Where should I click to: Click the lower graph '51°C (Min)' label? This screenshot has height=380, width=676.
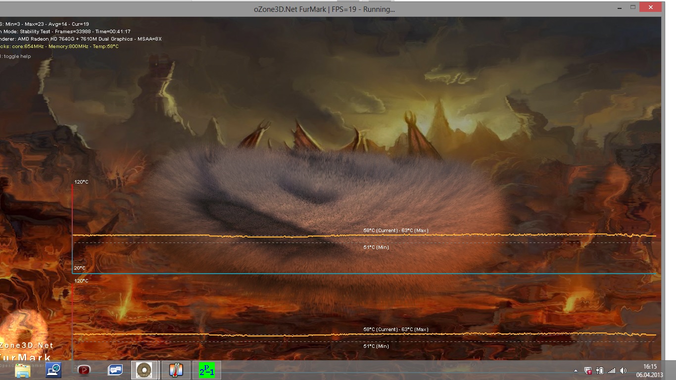(x=376, y=346)
